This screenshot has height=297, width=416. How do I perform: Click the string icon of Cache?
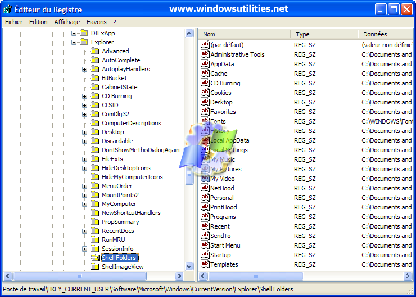pos(205,73)
